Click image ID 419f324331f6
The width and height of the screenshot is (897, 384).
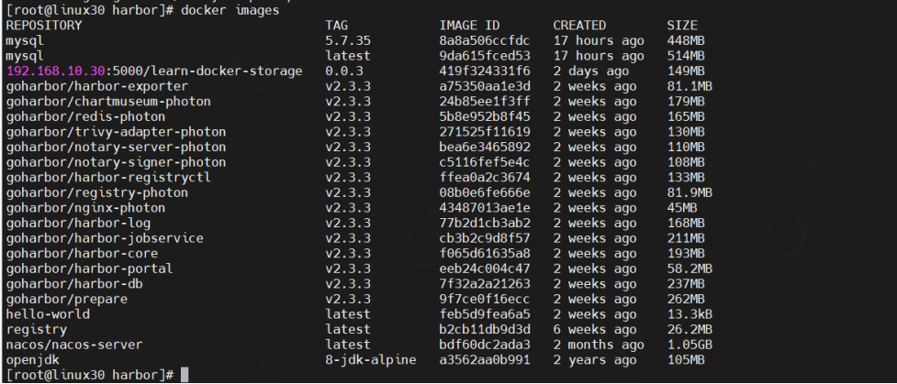(x=485, y=71)
